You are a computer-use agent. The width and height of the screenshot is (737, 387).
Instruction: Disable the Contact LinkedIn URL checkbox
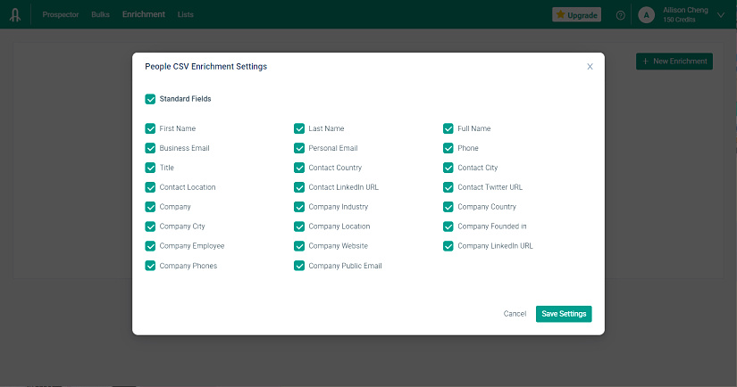[299, 187]
